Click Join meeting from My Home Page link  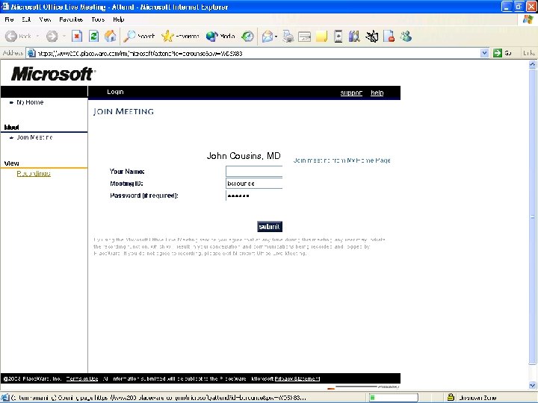[341, 160]
